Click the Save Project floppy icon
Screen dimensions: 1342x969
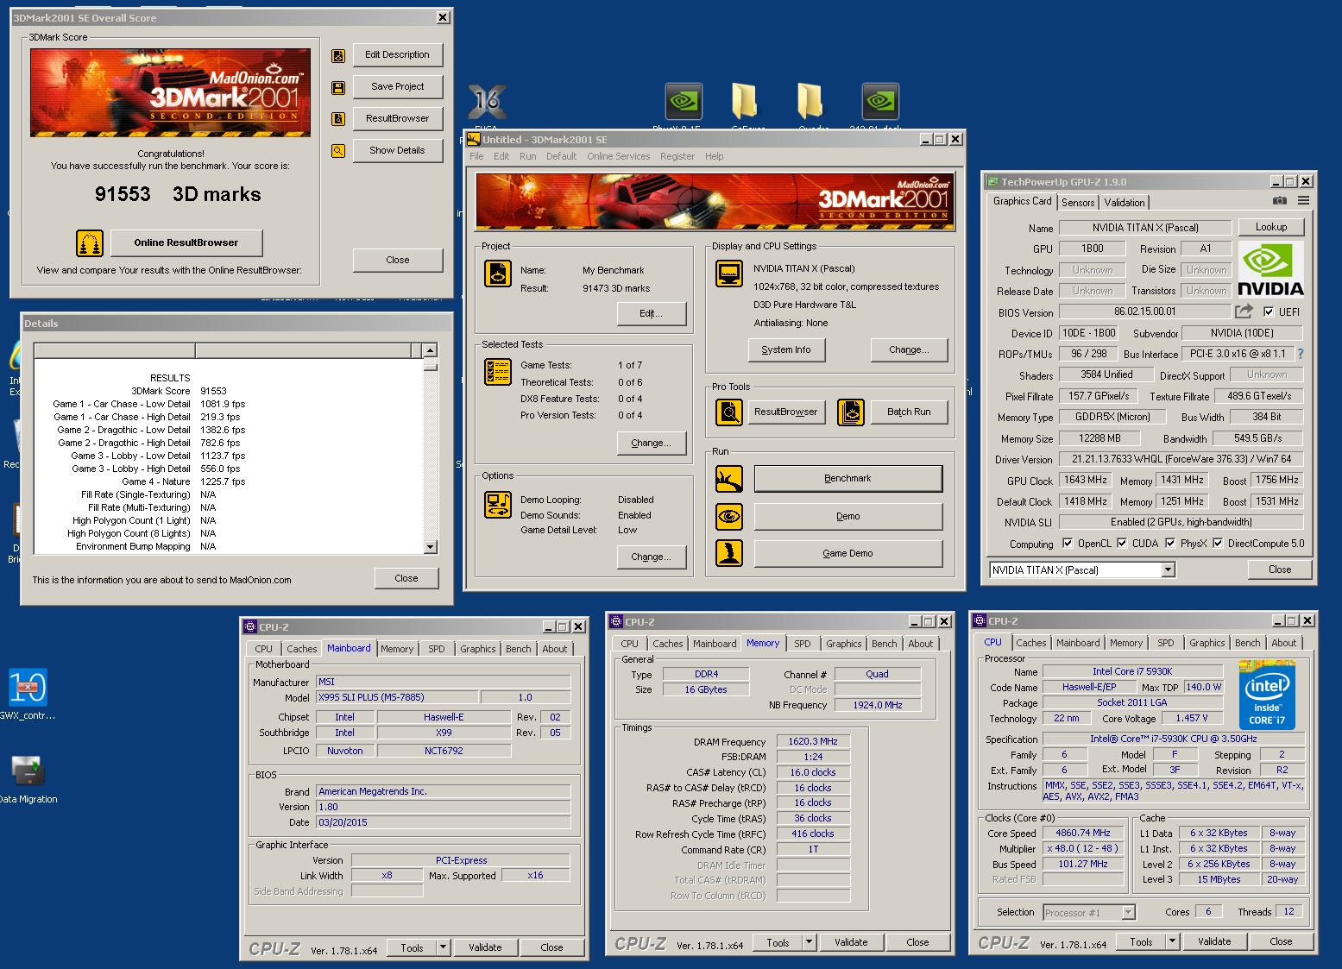(338, 88)
